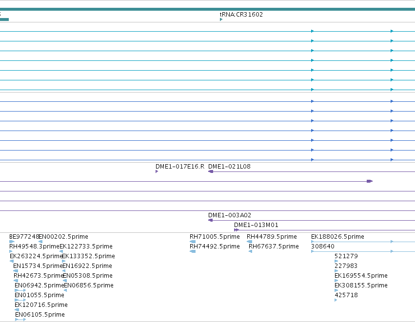Click the DME1-017E16.R label
Viewport: 415px width, 322px height.
pos(180,167)
